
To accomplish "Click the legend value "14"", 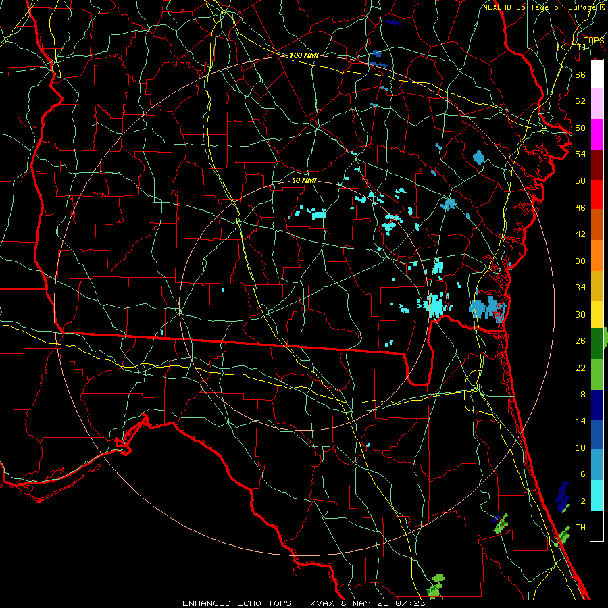I will pyautogui.click(x=580, y=421).
